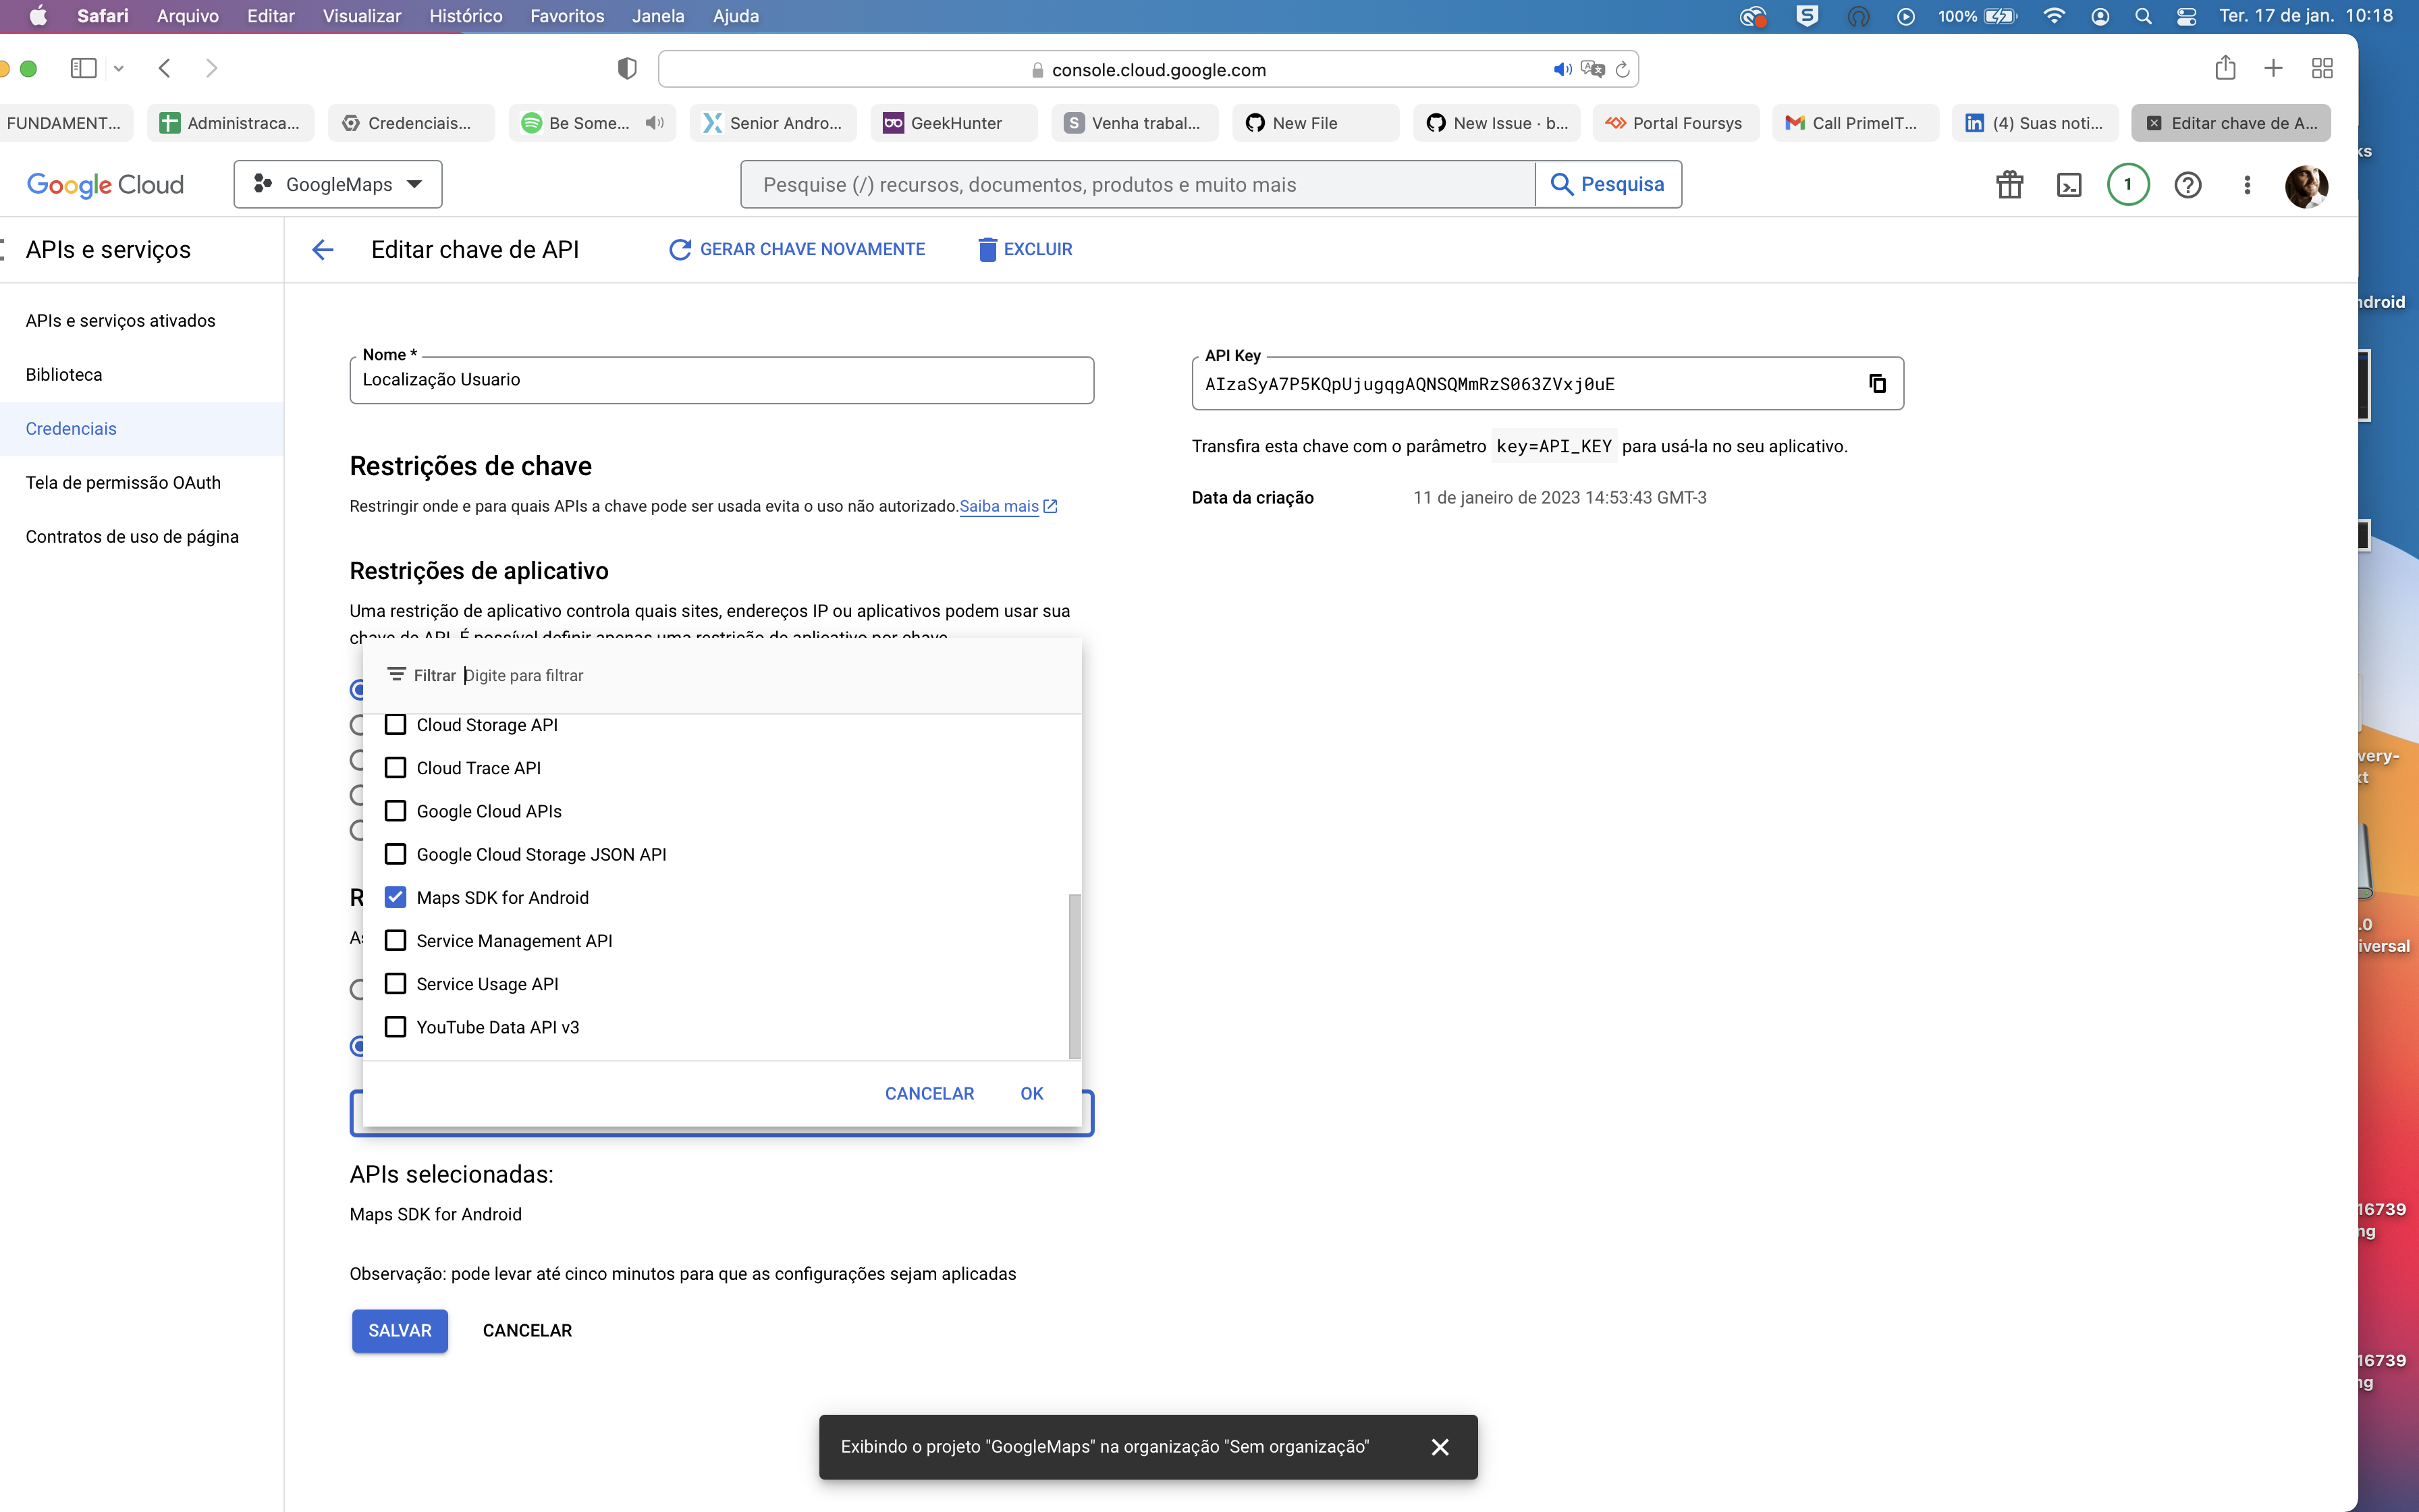
Task: Click the gift offers icon
Action: click(x=2009, y=184)
